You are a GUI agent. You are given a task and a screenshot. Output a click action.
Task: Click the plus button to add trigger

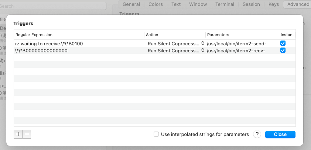[x=18, y=135]
